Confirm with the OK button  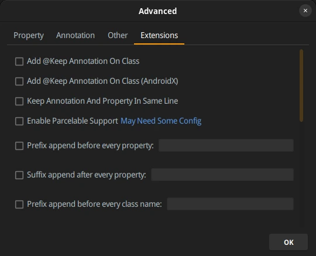pos(288,242)
